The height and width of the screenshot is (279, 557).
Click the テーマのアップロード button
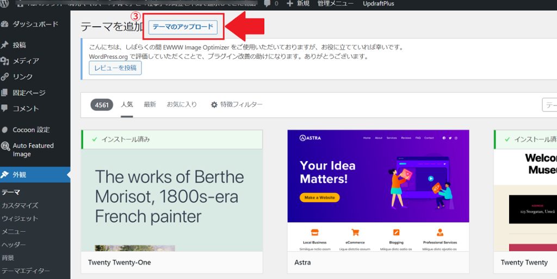[183, 27]
